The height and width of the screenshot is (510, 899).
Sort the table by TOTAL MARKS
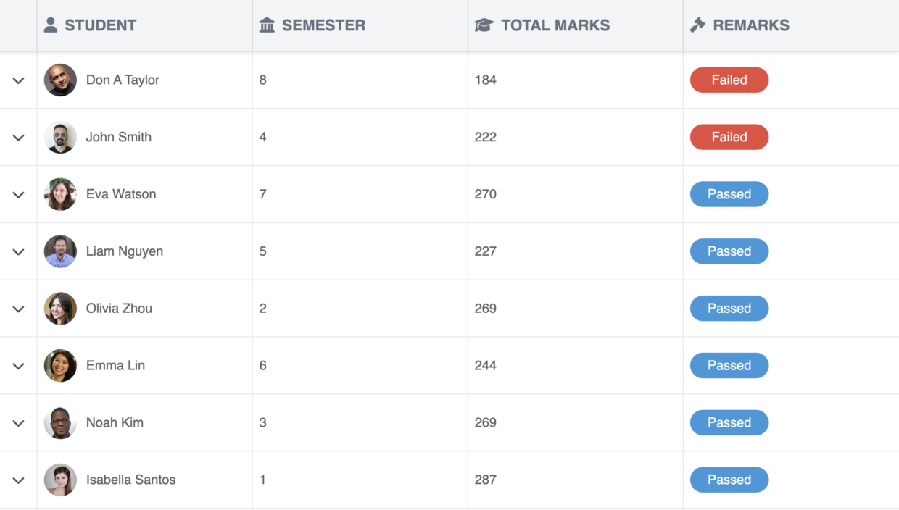(x=556, y=24)
